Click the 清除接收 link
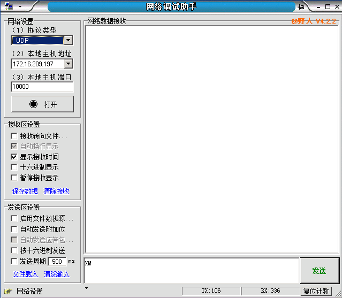342x298 pixels. pos(56,191)
